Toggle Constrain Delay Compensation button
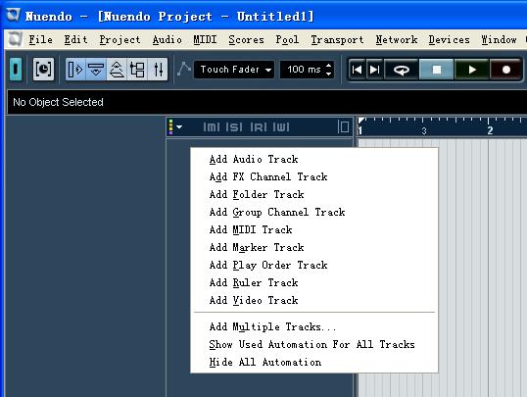This screenshot has height=397, width=527. point(43,70)
